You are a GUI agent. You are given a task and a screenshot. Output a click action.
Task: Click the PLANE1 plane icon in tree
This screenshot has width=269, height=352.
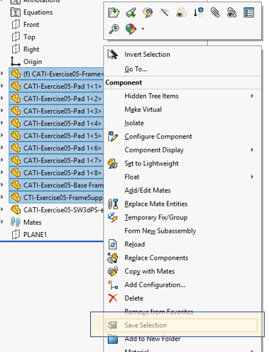tap(16, 235)
